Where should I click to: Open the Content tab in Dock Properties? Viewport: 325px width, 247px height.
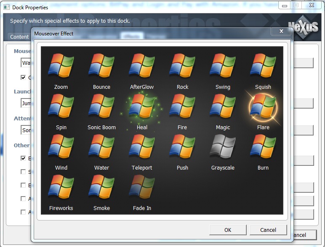pos(19,37)
